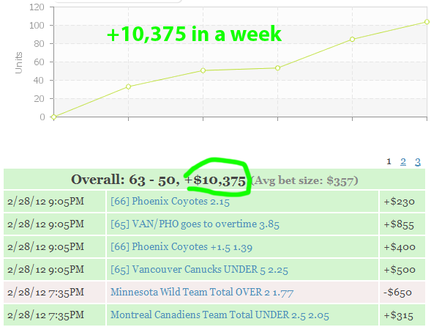
Task: Click the fourth chart data point near 53 units
Action: (x=277, y=68)
